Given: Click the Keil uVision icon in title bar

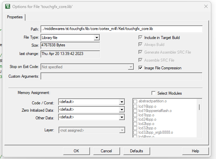Looking at the screenshot, I should pyautogui.click(x=8, y=6).
